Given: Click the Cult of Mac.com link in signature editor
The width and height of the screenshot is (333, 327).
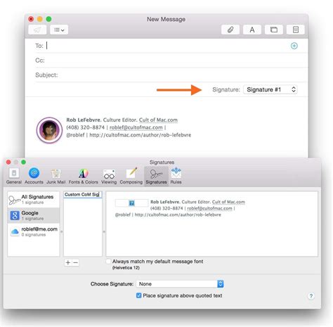Looking at the screenshot, I should click(228, 202).
